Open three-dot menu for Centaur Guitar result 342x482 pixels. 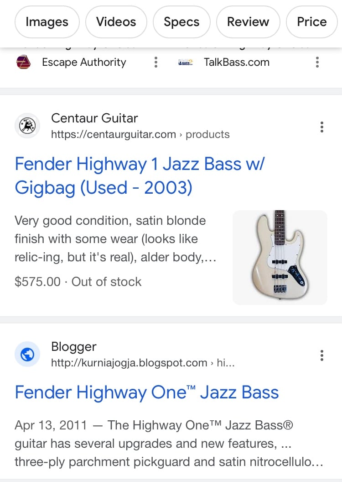[322, 127]
